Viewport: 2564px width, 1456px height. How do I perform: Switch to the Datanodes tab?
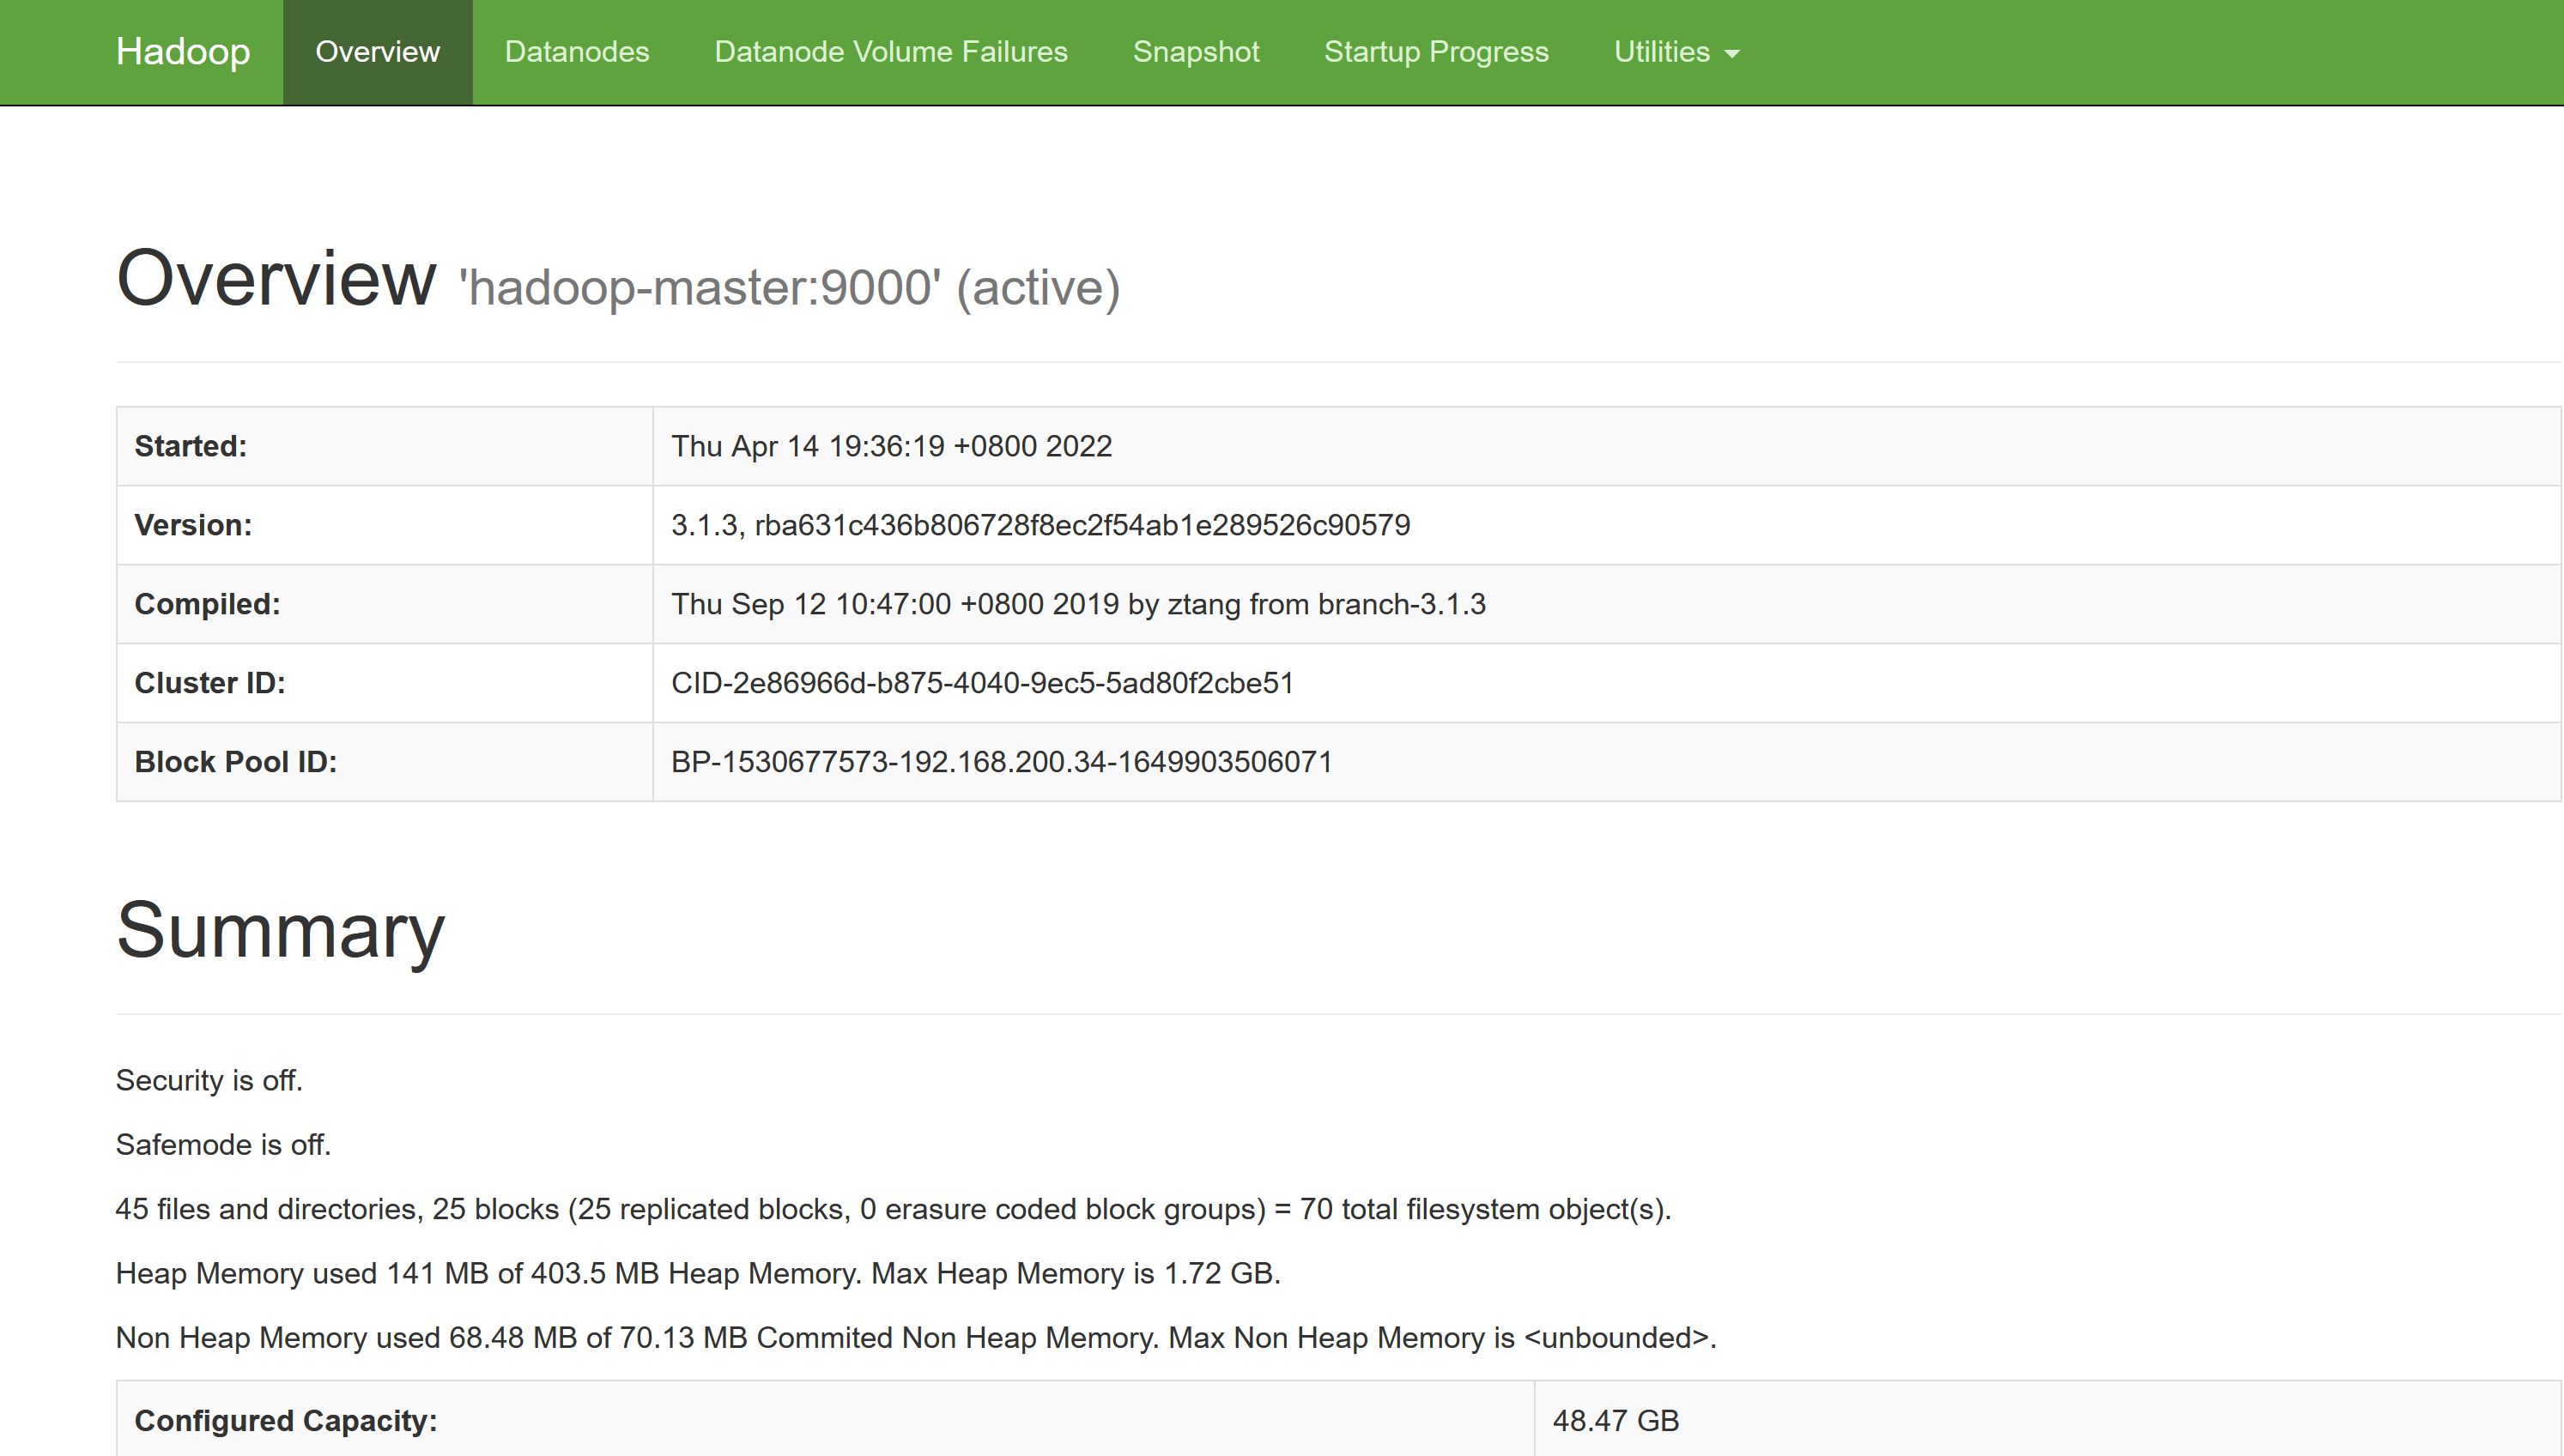click(x=577, y=52)
